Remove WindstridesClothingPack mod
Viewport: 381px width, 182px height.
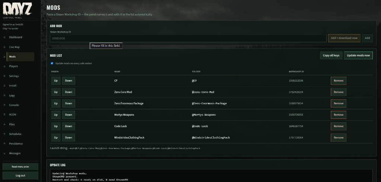(339, 138)
